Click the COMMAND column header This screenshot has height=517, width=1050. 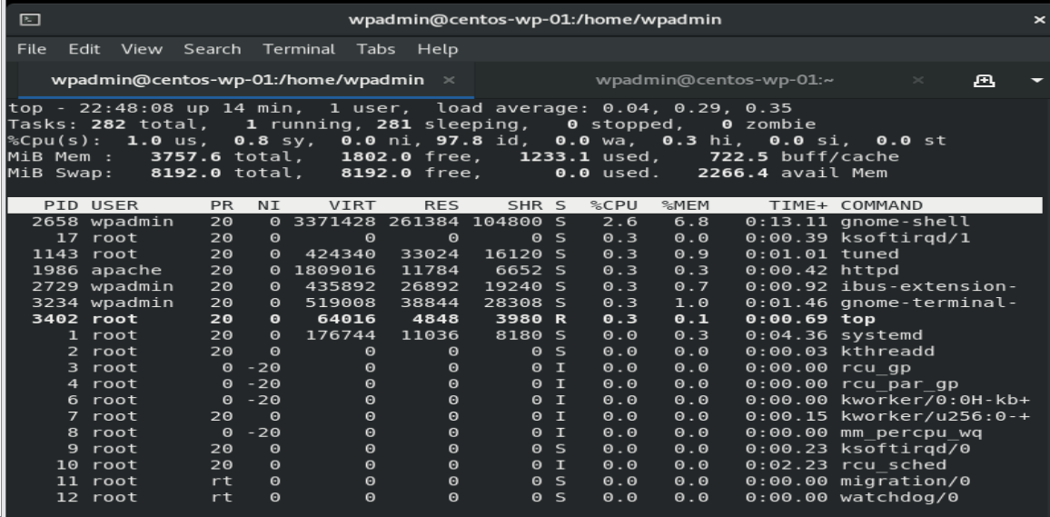tap(879, 206)
